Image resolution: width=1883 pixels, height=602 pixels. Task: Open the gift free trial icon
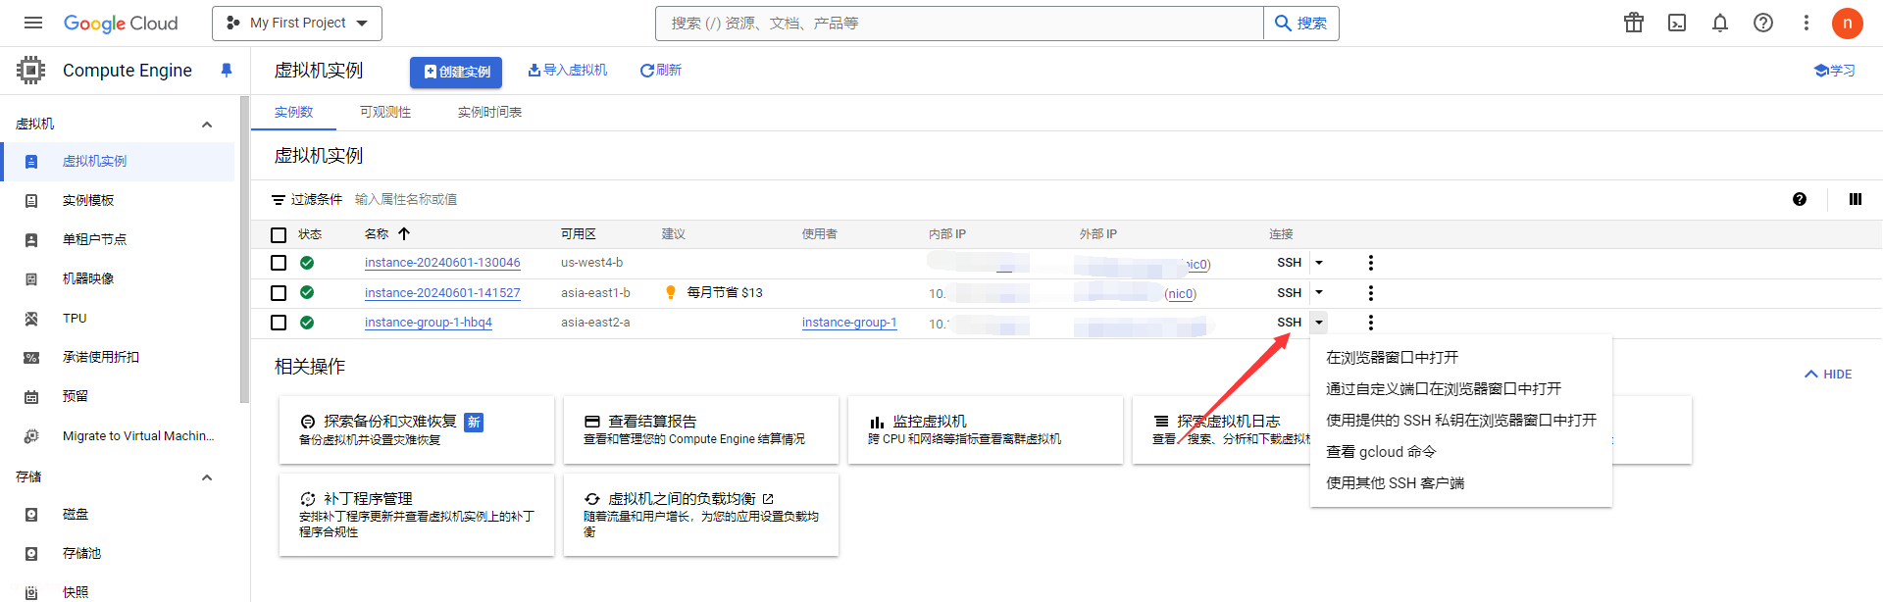tap(1634, 23)
